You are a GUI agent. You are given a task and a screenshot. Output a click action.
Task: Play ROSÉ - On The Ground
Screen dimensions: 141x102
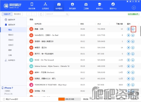129,60
